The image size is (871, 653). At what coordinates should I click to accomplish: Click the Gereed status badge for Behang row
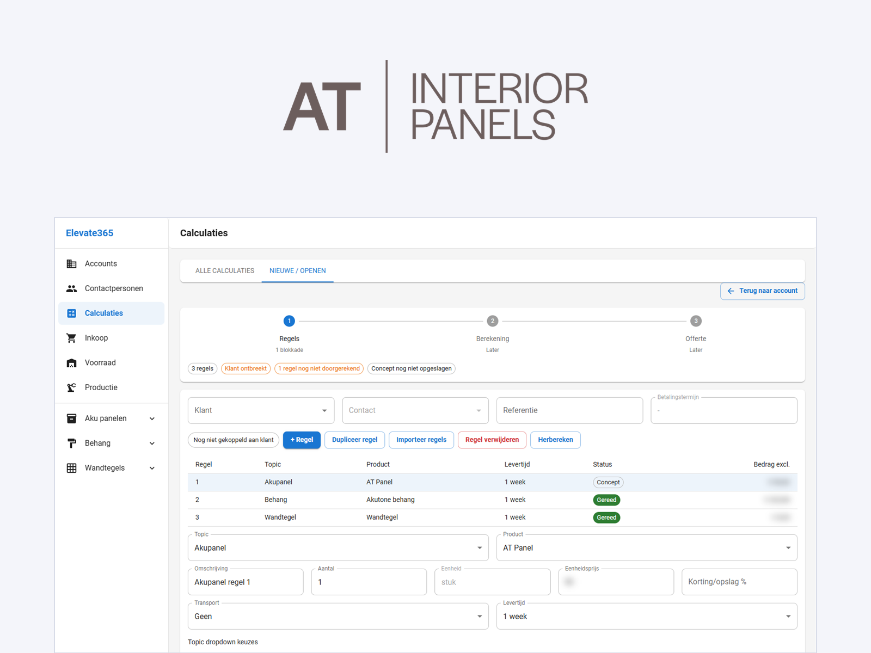click(x=606, y=500)
